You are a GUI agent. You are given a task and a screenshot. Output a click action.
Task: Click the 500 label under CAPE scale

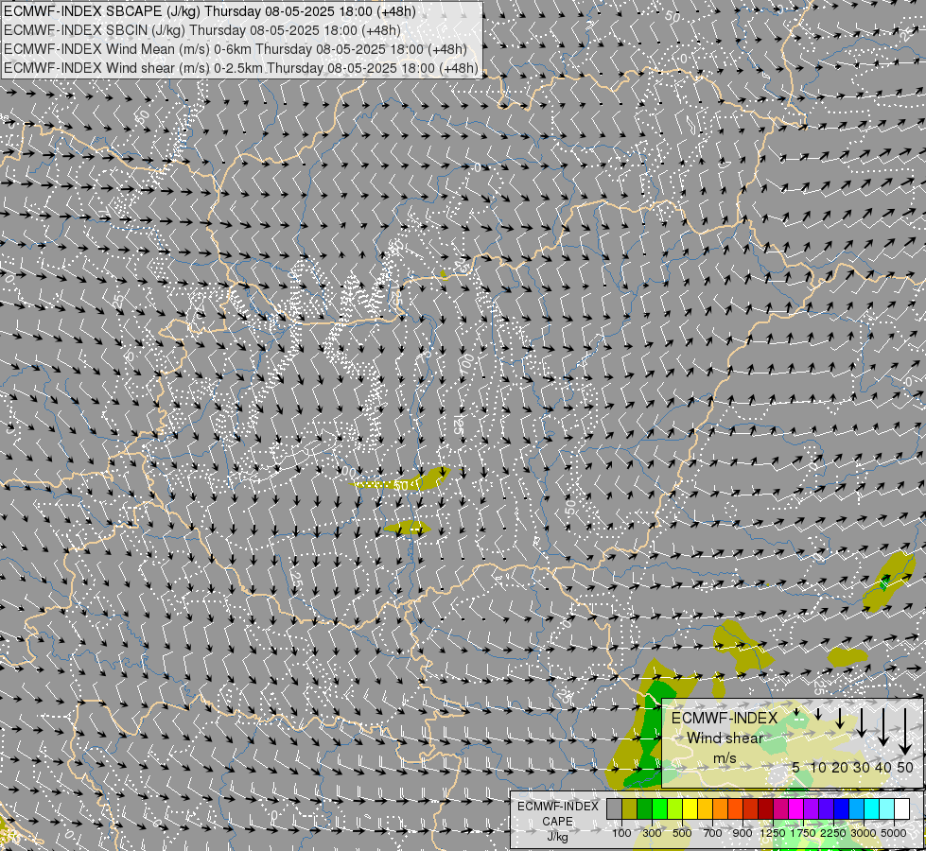tap(682, 833)
